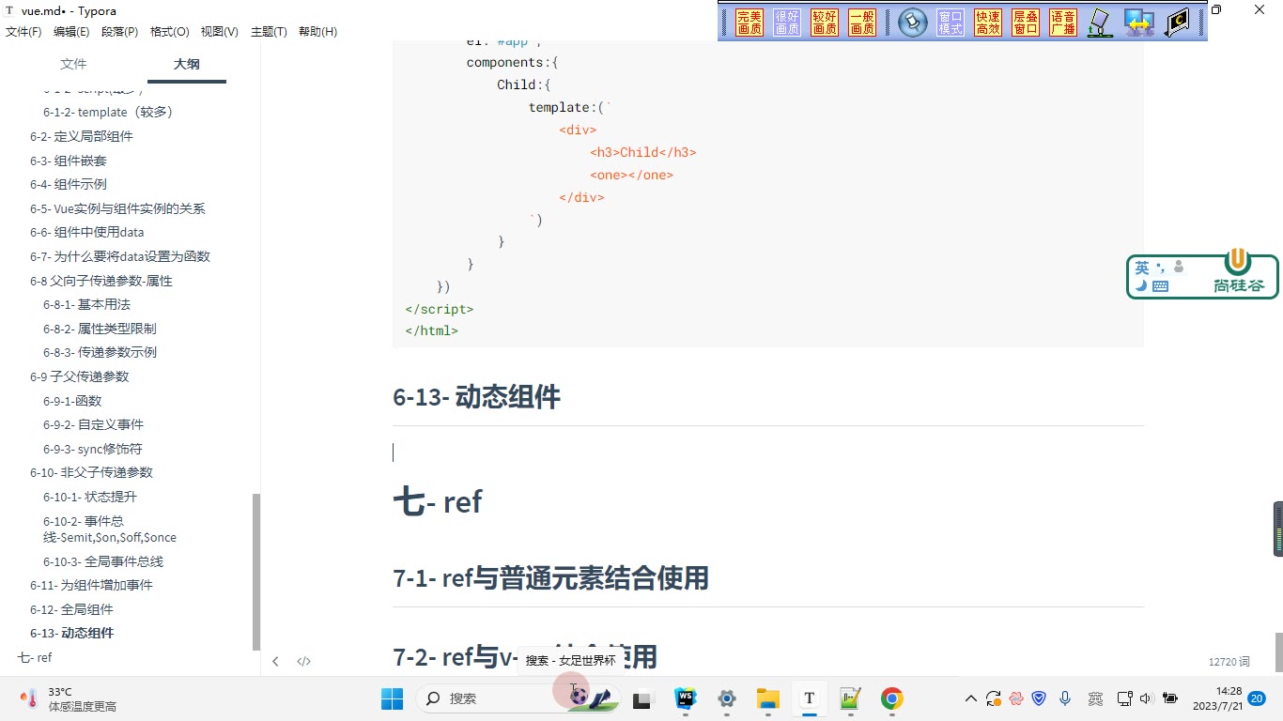Toggle the 英 input language indicator
The width and height of the screenshot is (1283, 721).
tap(1141, 268)
